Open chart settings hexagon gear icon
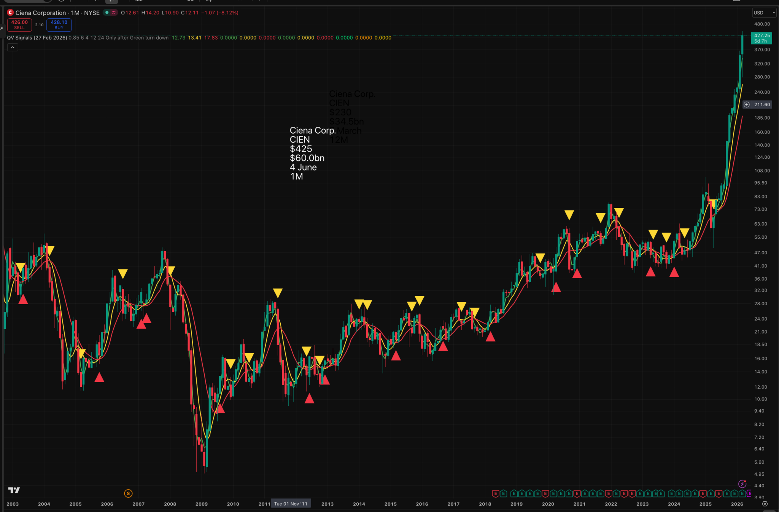The image size is (779, 512). 765,504
